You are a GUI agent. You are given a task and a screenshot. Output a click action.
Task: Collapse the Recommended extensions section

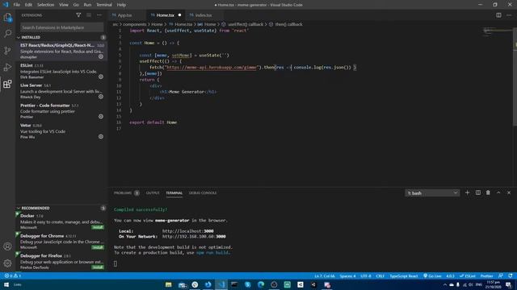pyautogui.click(x=61, y=208)
